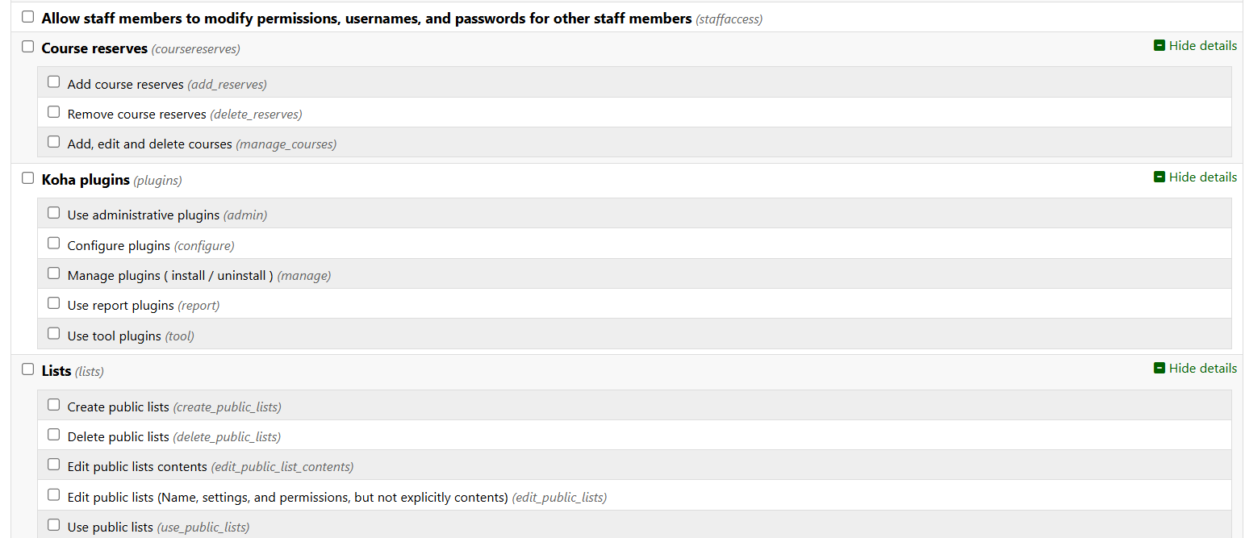The height and width of the screenshot is (538, 1245).
Task: Tick the Use tool plugins checkbox
Action: [54, 333]
